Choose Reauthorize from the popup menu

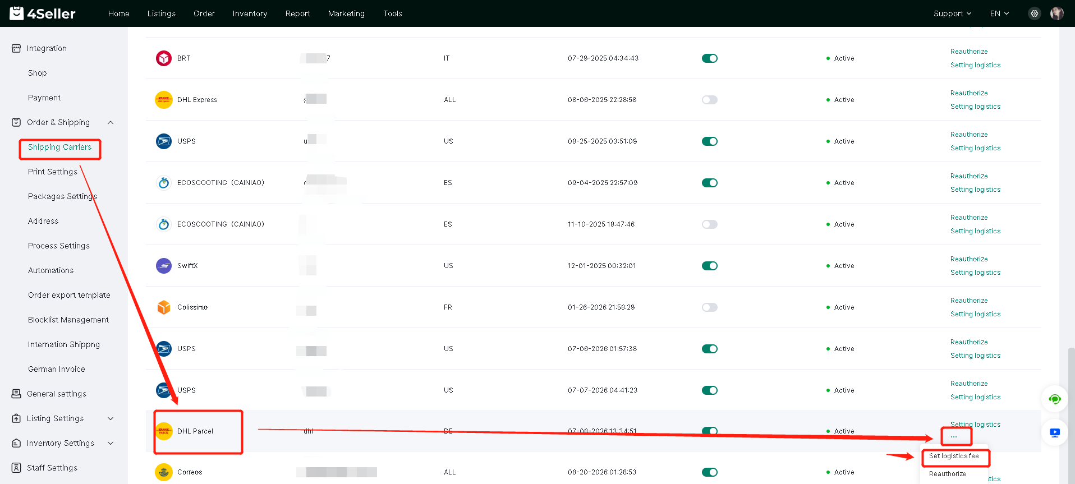point(948,474)
